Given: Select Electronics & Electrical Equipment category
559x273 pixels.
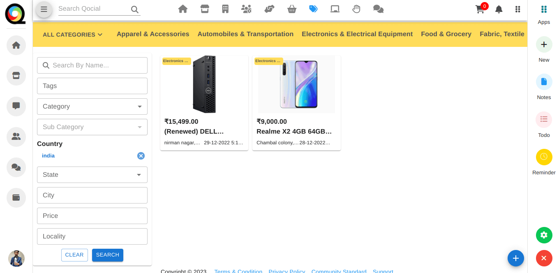Looking at the screenshot, I should (x=357, y=34).
